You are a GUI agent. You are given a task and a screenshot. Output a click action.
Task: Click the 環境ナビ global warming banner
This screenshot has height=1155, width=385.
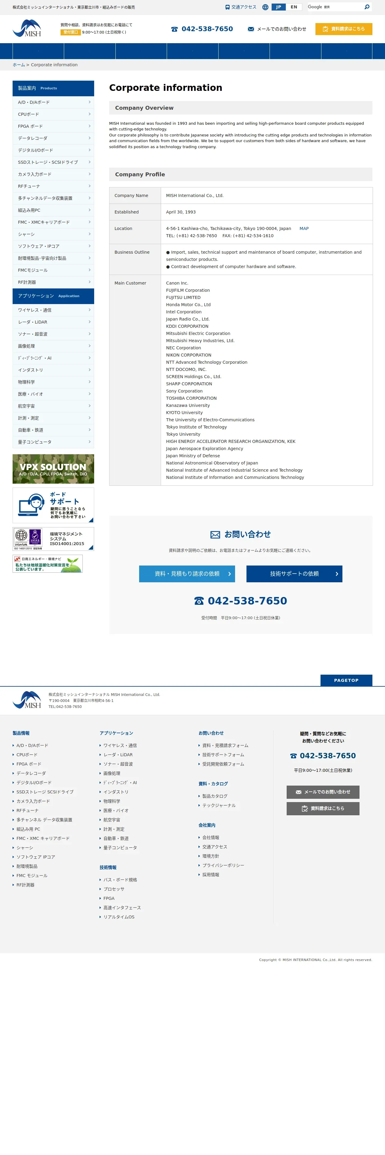tap(47, 564)
